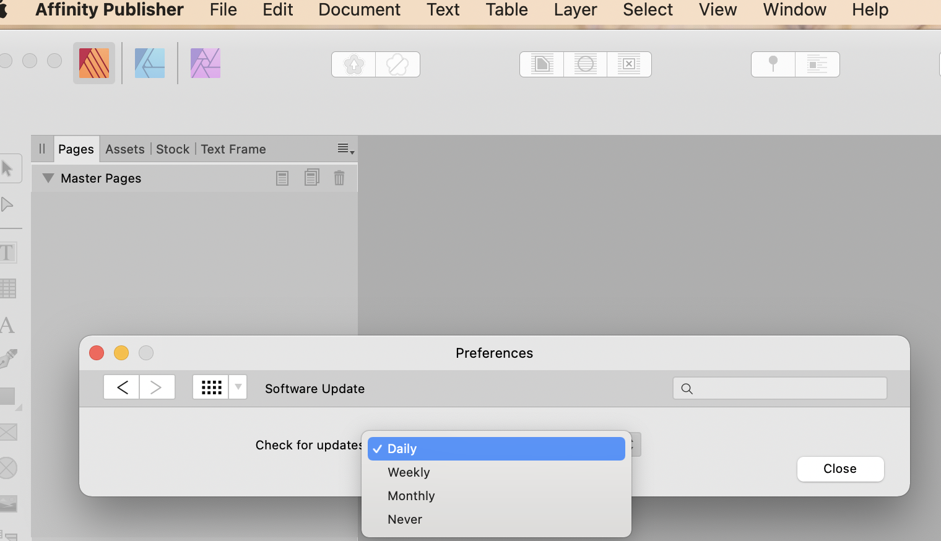
Task: Choose Daily in the update frequency list
Action: (497, 449)
